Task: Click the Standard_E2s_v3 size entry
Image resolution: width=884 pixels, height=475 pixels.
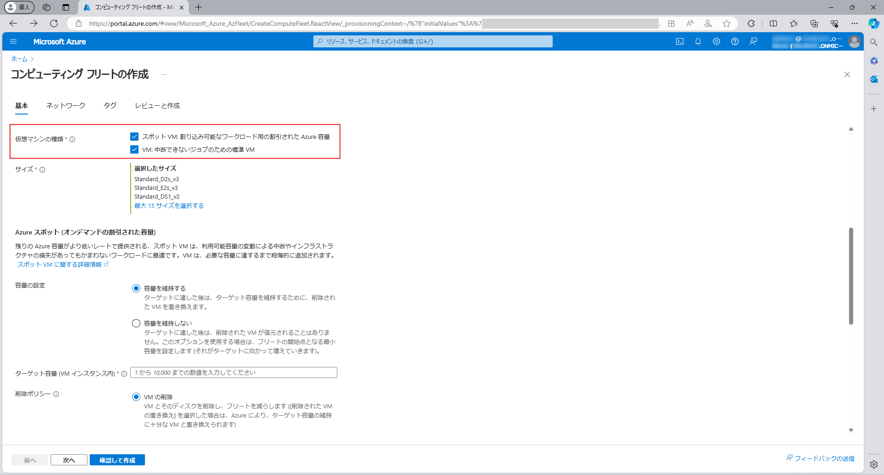Action: 156,188
